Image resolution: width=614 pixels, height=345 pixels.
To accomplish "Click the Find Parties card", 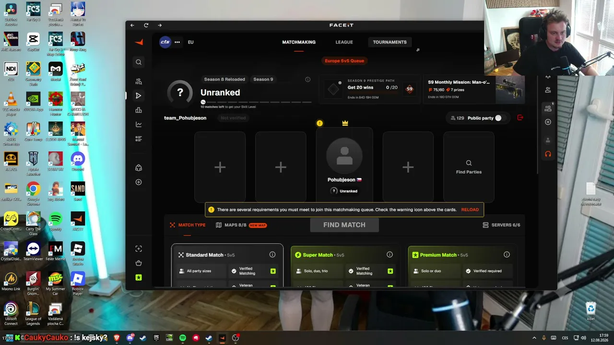I will pos(469,167).
